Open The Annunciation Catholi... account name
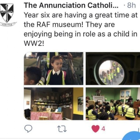 click(71, 5)
